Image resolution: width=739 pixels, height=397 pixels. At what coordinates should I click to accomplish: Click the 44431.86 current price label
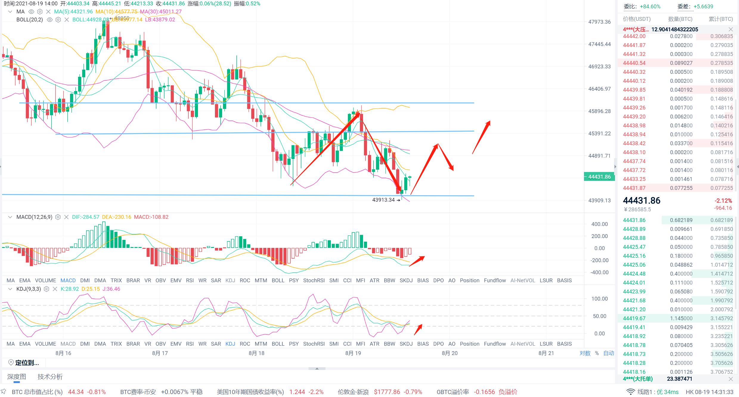point(599,177)
